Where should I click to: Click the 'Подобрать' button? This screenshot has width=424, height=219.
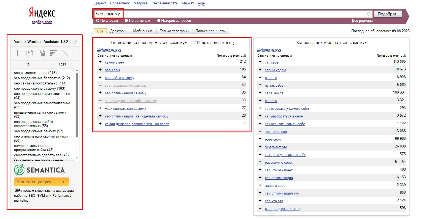[388, 14]
